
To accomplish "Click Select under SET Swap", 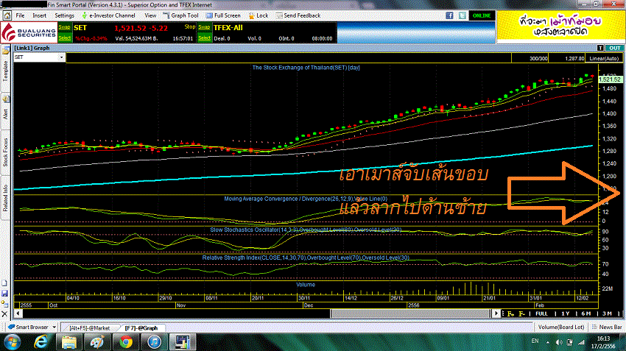I will [x=64, y=38].
